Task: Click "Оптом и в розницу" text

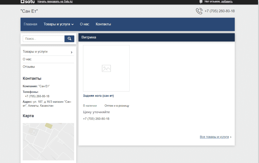Action: (117, 106)
